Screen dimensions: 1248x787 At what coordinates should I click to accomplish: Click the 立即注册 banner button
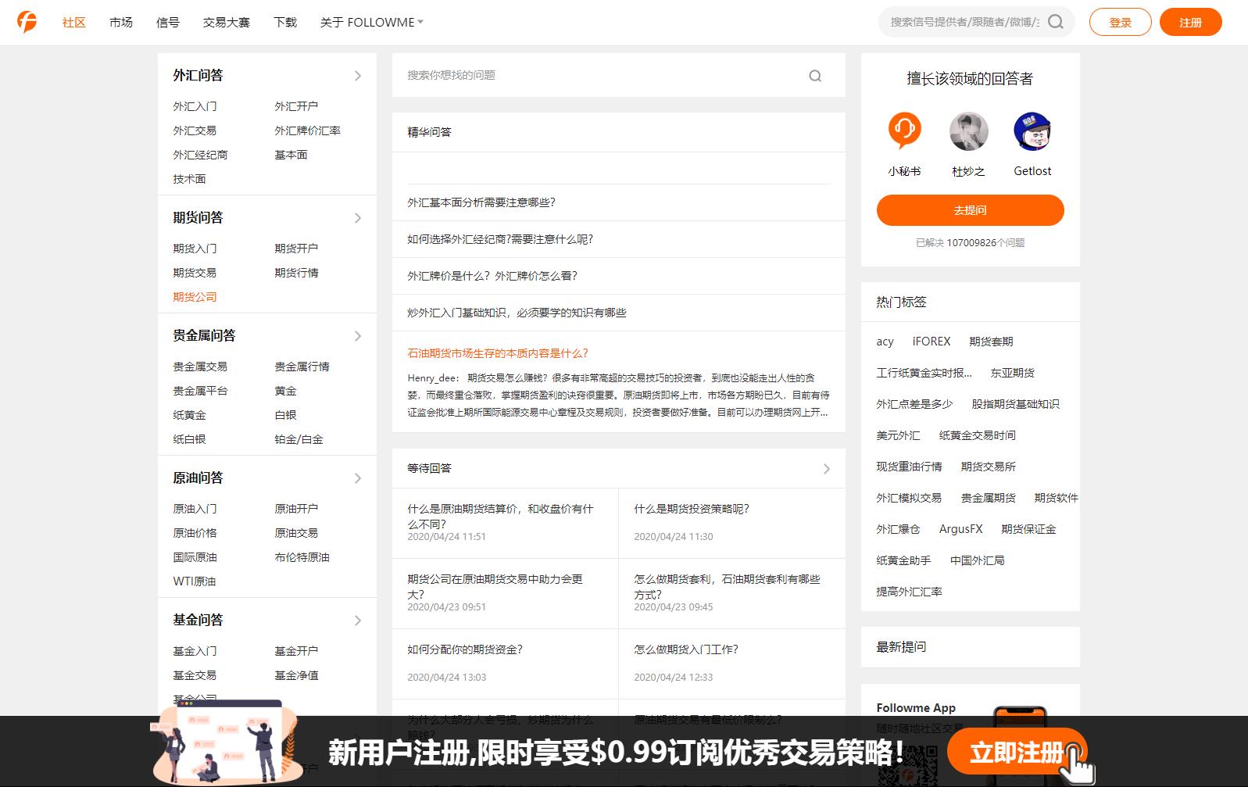pyautogui.click(x=1016, y=753)
